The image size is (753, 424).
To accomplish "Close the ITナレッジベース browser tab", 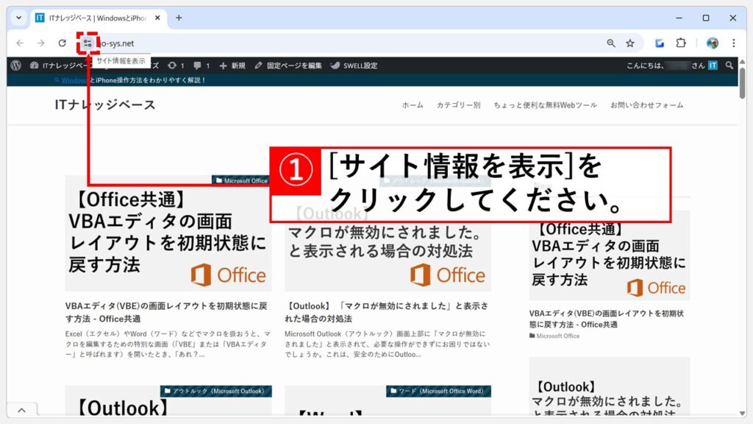I will (157, 18).
